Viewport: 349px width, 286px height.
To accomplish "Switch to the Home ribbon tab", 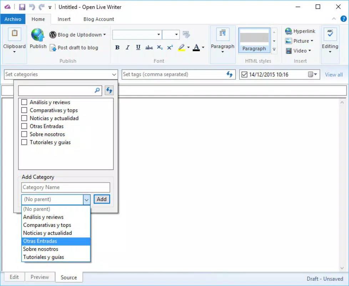I will [38, 19].
